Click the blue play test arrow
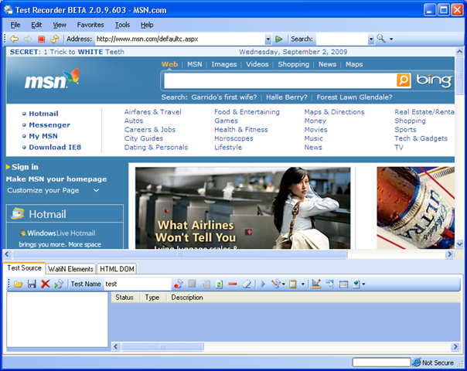This screenshot has width=467, height=371. coord(263,284)
